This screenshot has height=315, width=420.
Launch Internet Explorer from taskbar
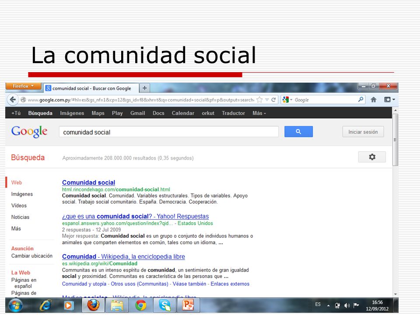point(46,305)
